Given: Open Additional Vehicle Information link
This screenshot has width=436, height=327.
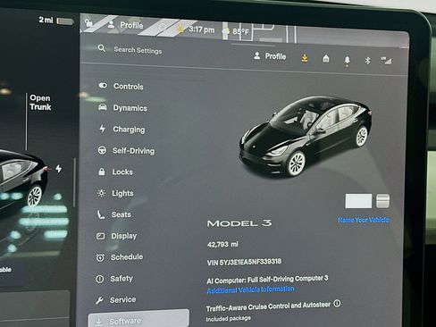Looking at the screenshot, I should pos(250,289).
